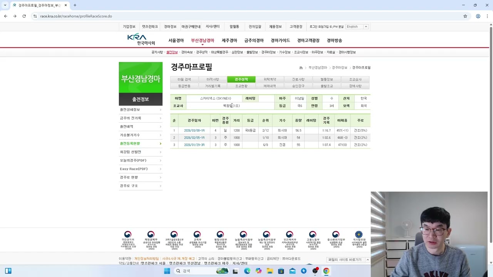
Task: Open 오늘의경주(PDF) sidebar link
Action: click(141, 160)
